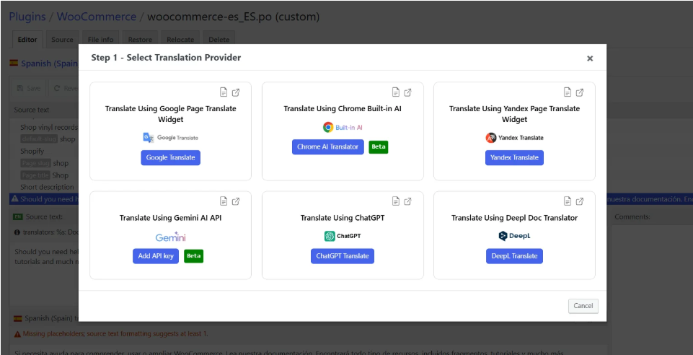The image size is (693, 355).
Task: Click the 'Comments:' label in editor
Action: coord(632,217)
